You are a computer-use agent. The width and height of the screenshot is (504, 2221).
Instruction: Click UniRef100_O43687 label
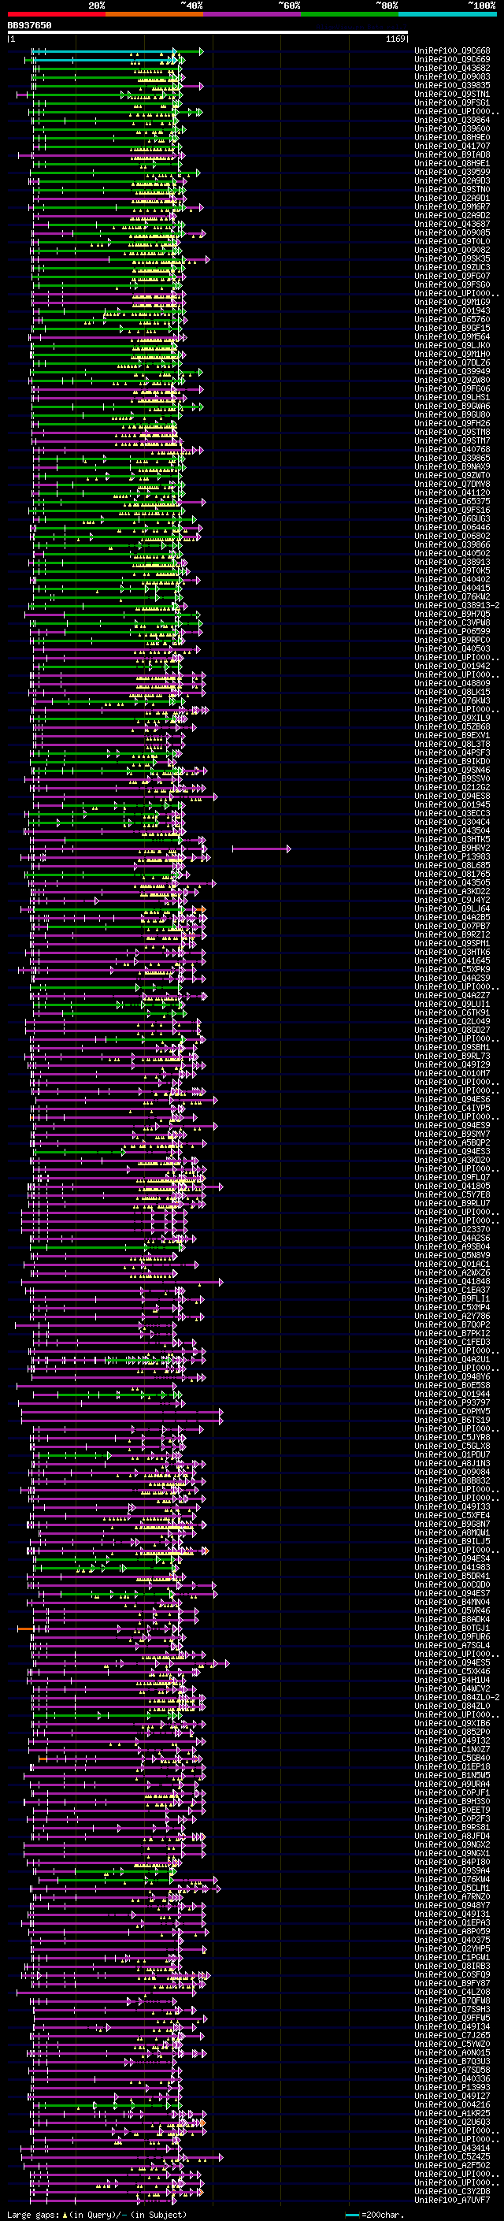[x=452, y=225]
